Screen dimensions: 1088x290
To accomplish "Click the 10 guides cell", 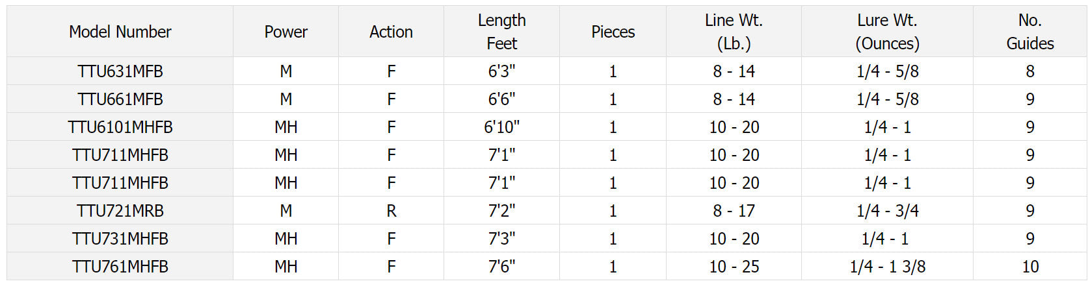I will [x=1030, y=267].
